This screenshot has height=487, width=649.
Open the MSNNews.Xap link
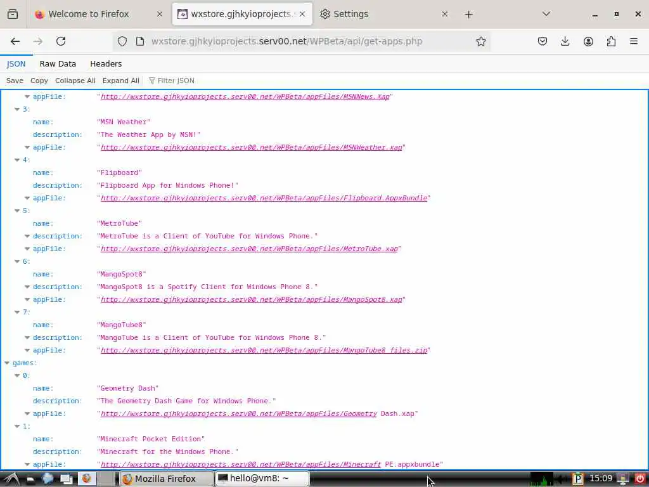[245, 96]
